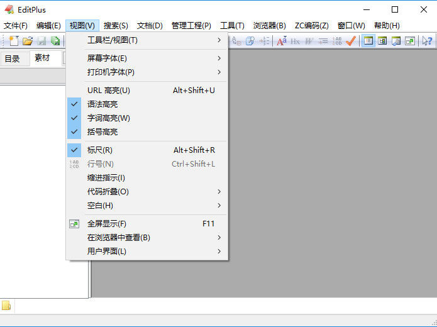Click the Go to line toolbar icon

[264, 41]
